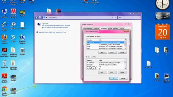This screenshot has width=173, height=97.
Task: Open the Recycle Bin on the desktop
Action: [4, 64]
